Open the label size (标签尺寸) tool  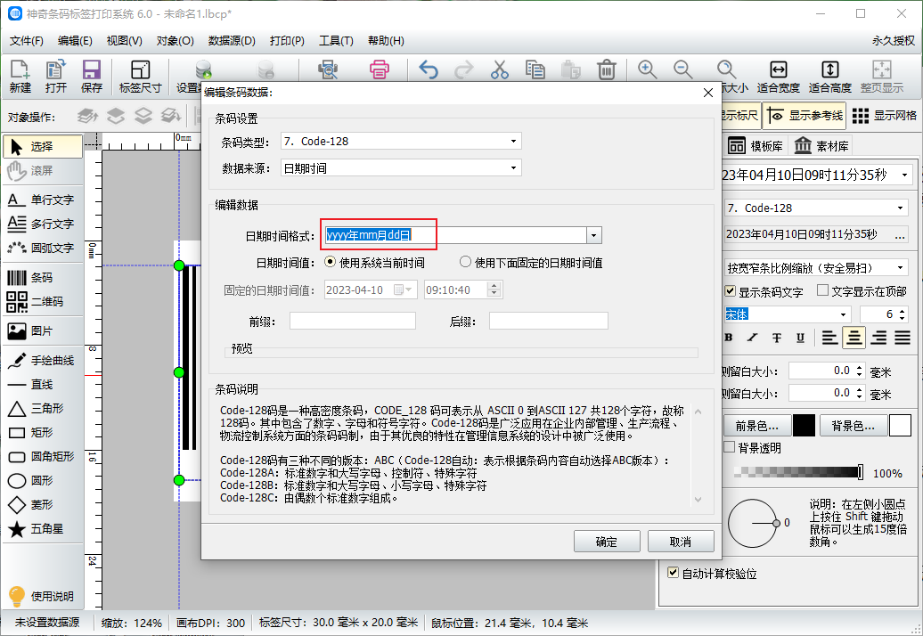[140, 77]
